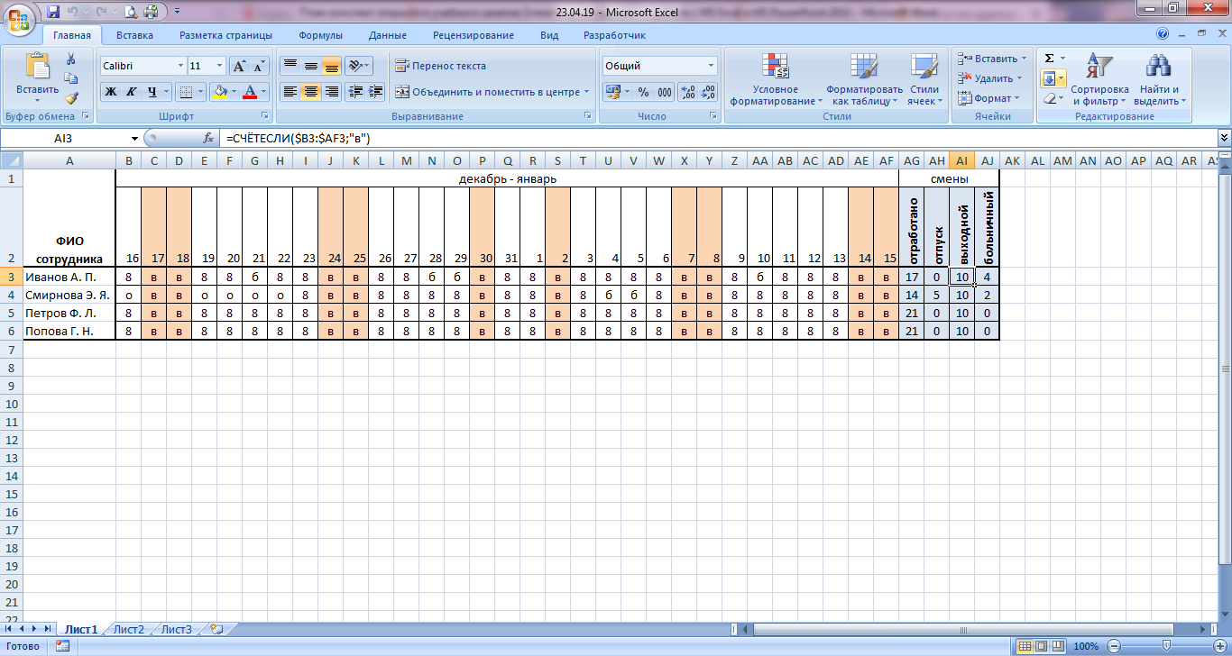Toggle bold Ж formatting

pyautogui.click(x=111, y=92)
